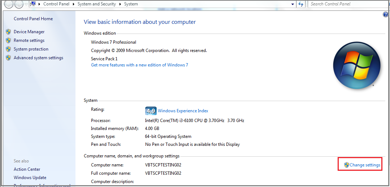Expand the arrow before Control Panel breadcrumb

tap(39, 4)
